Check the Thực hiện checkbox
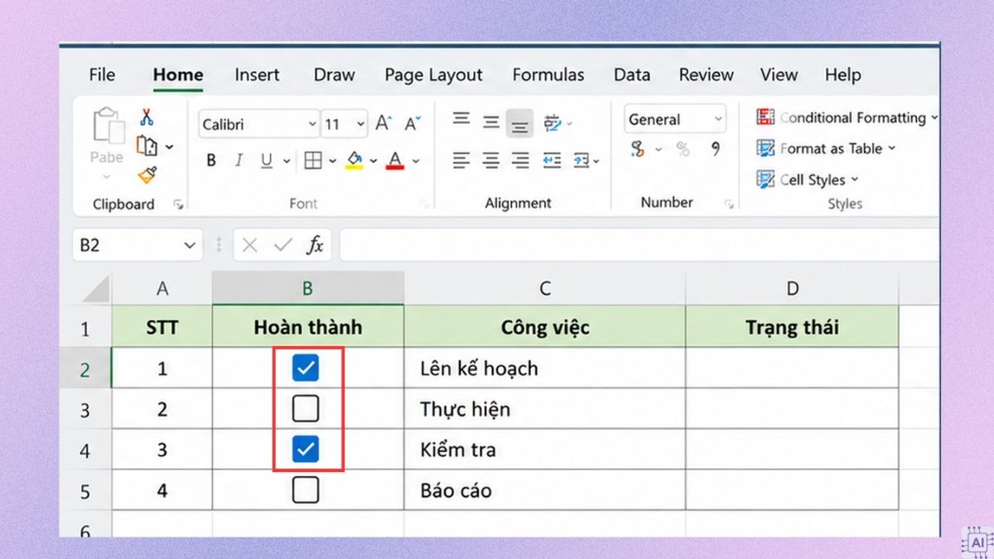This screenshot has width=994, height=559. click(306, 409)
